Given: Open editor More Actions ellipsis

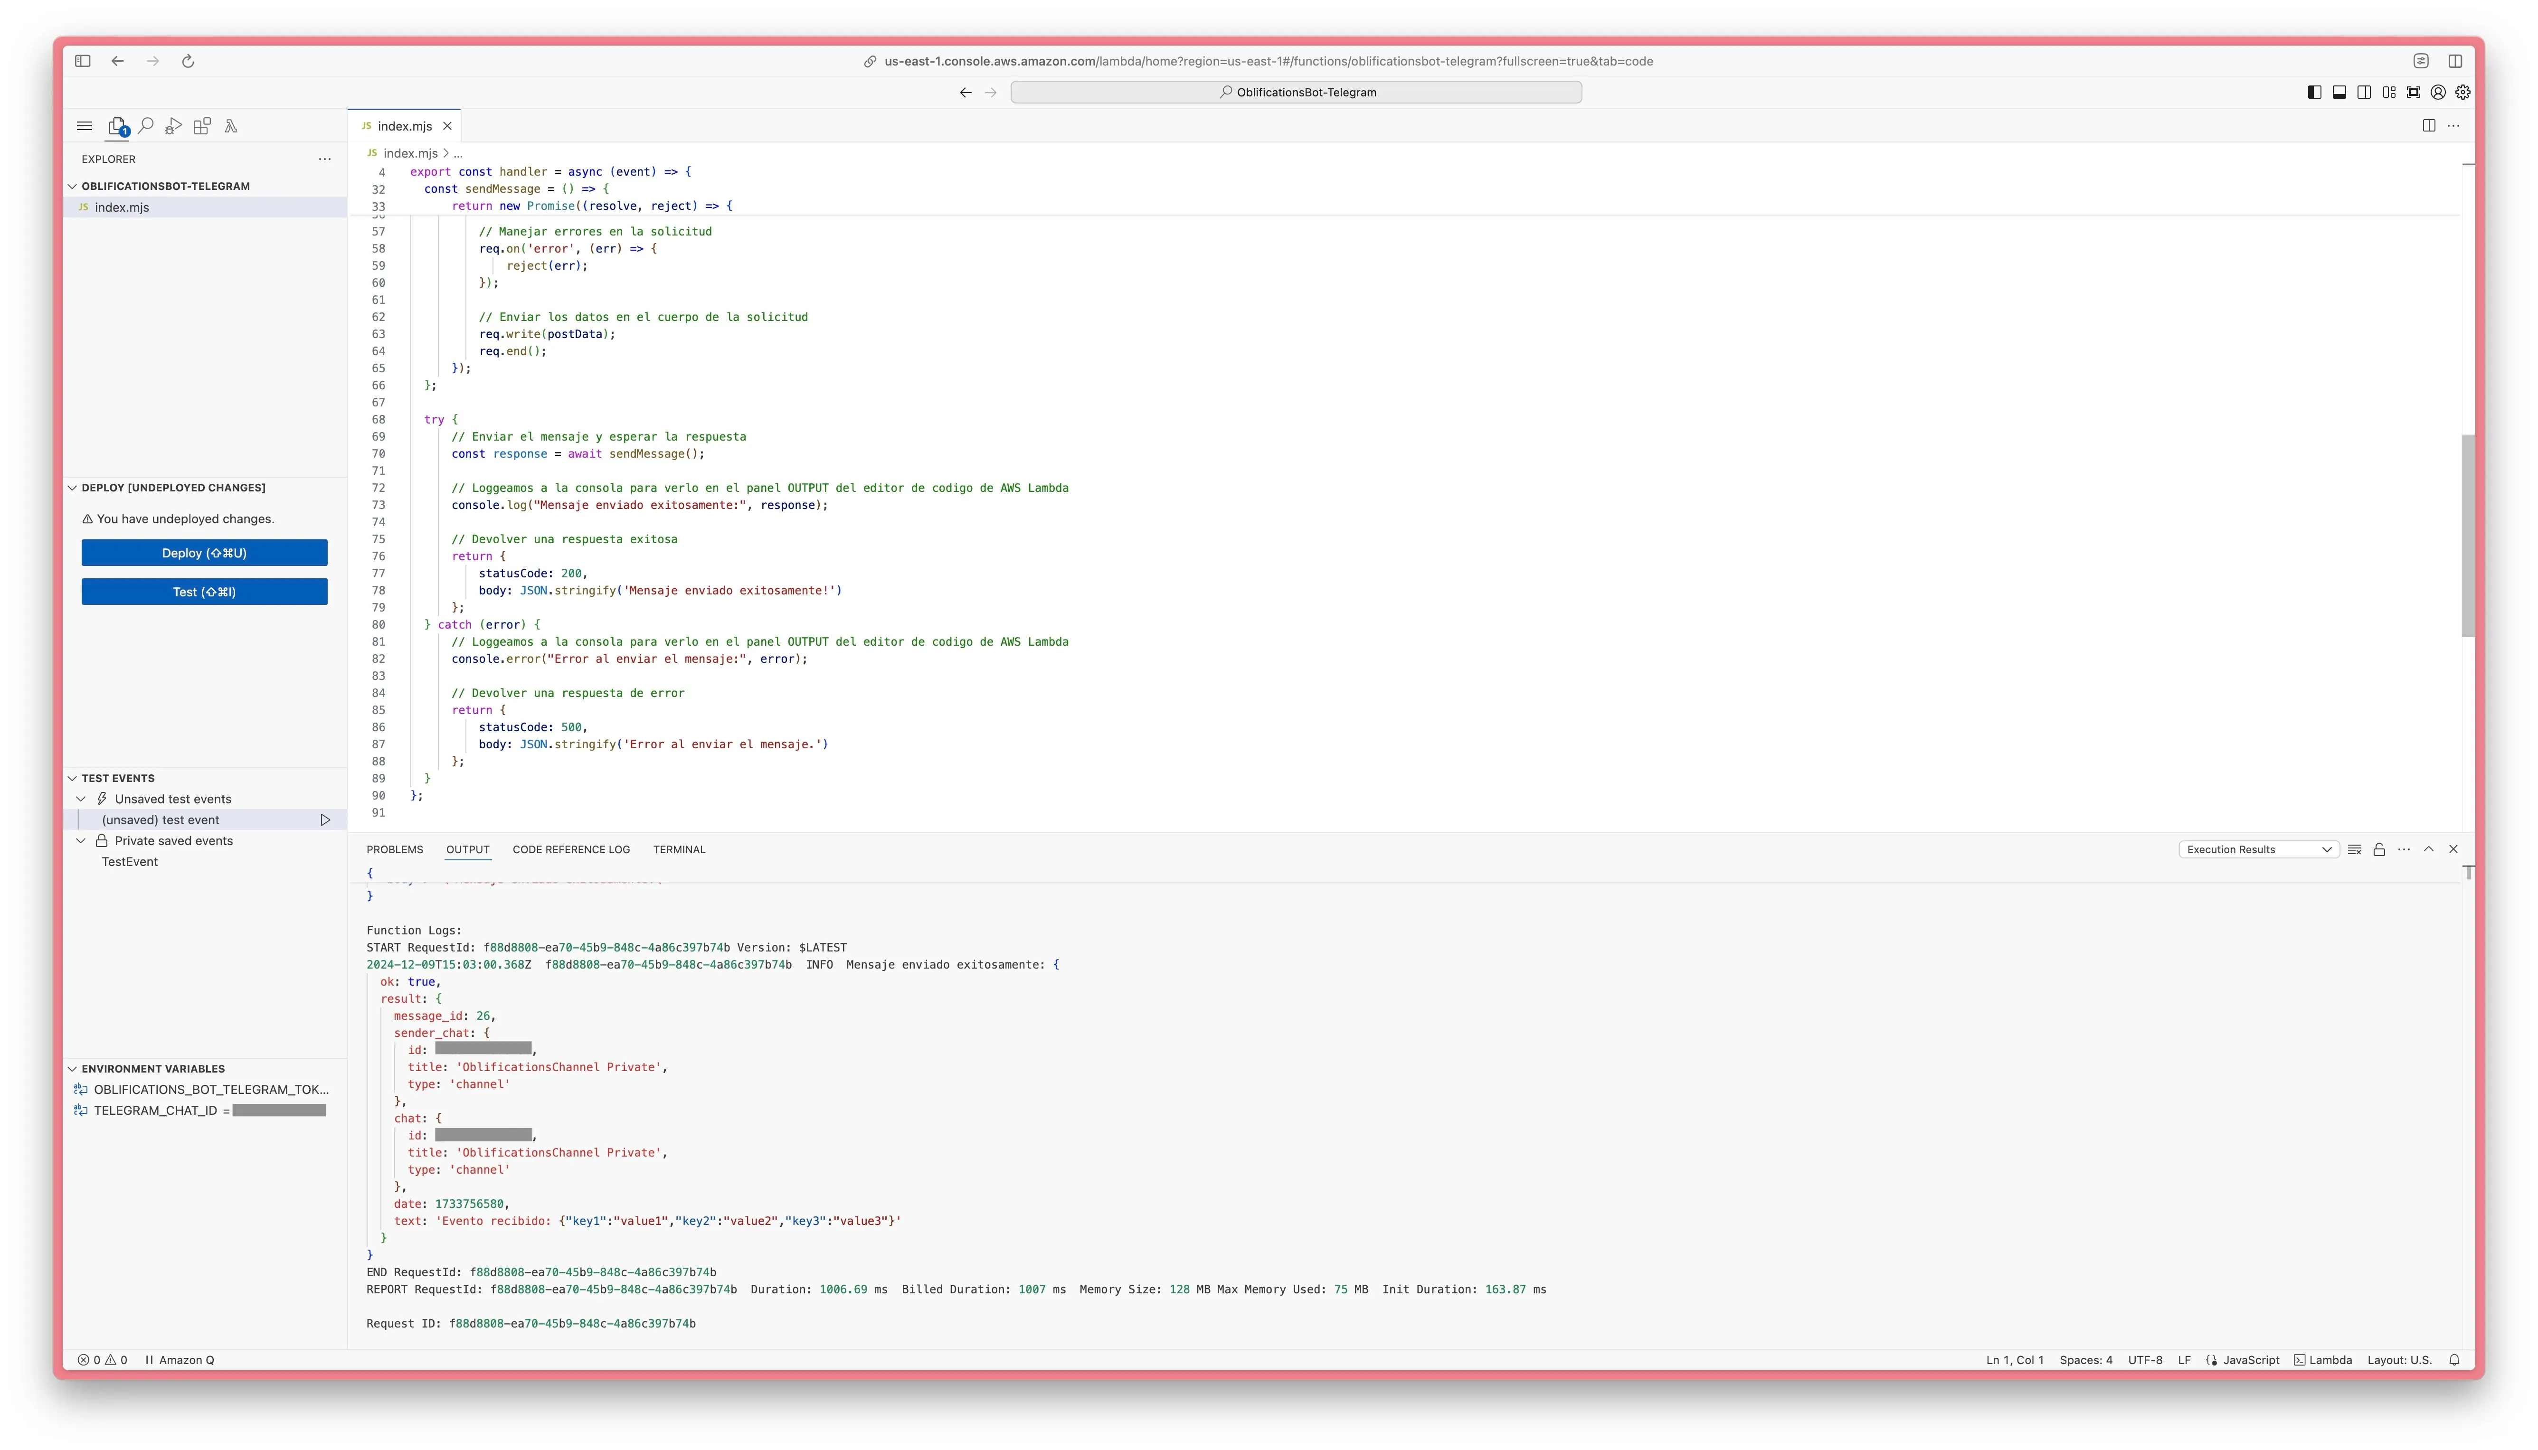Looking at the screenshot, I should [2453, 125].
